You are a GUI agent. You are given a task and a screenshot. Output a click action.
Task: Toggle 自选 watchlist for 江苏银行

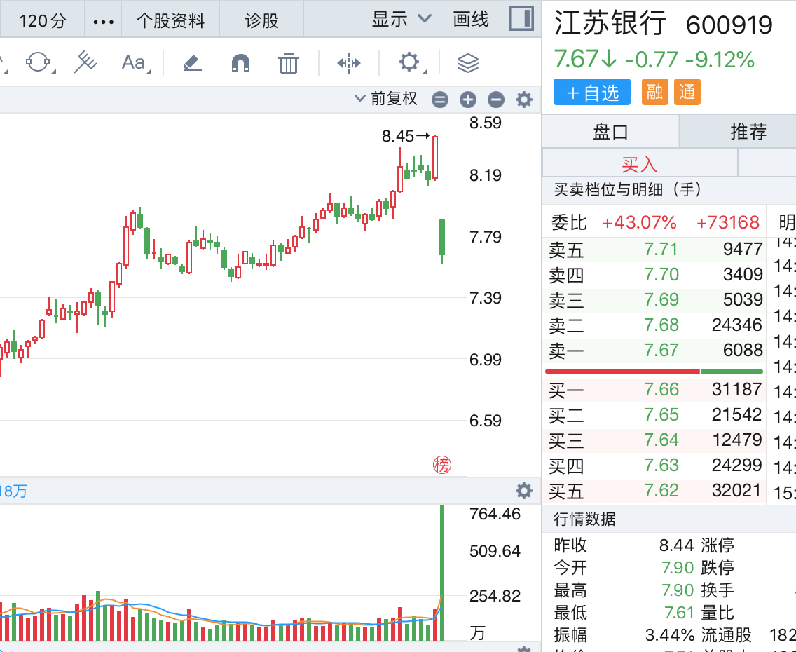click(593, 93)
